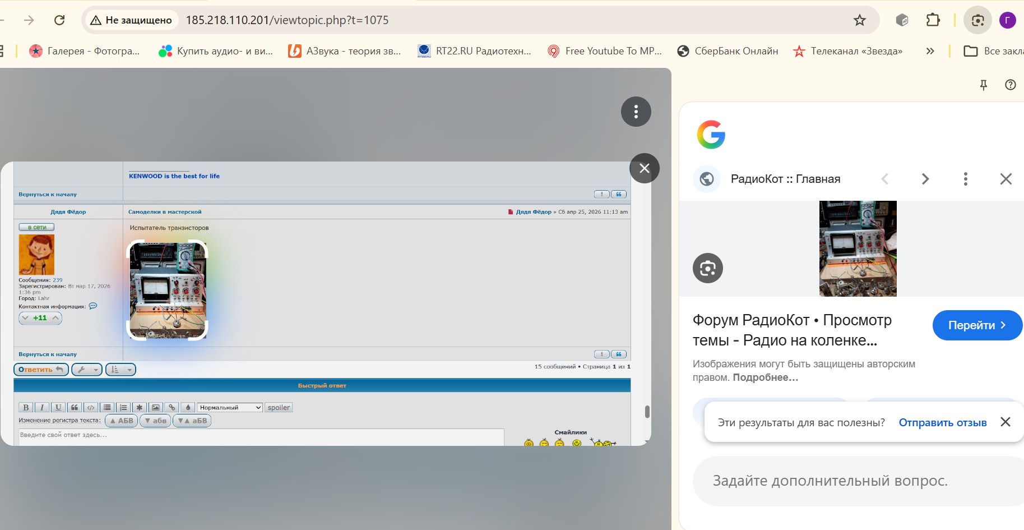The height and width of the screenshot is (530, 1024).
Task: Open the browser extensions puzzle icon
Action: click(933, 20)
